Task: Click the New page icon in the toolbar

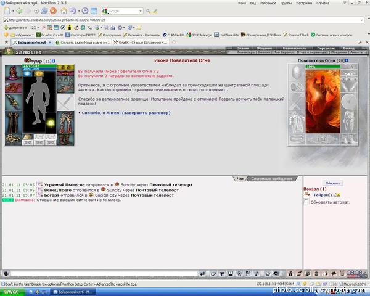Action: (x=7, y=11)
